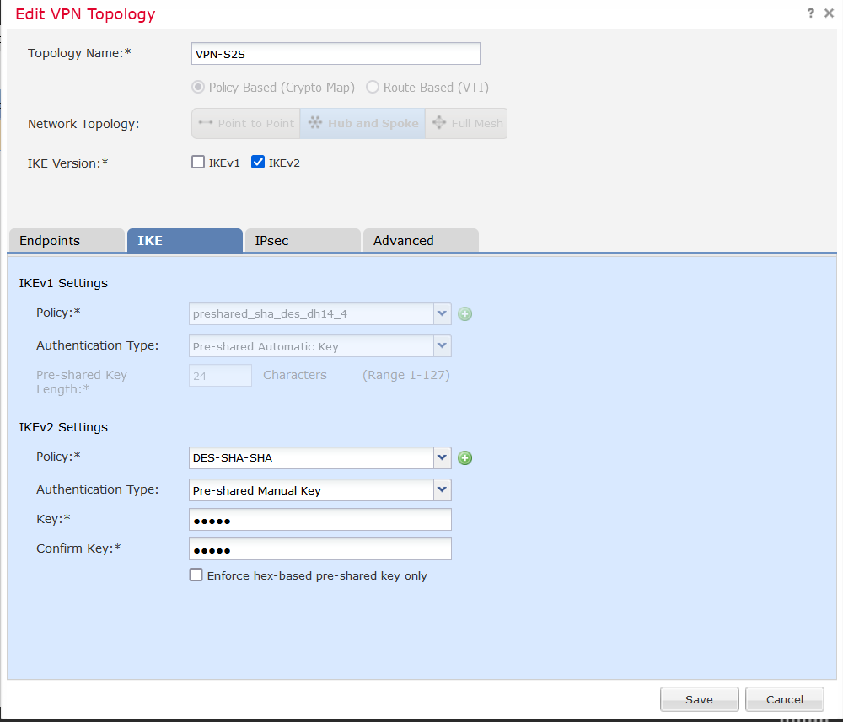Image resolution: width=843 pixels, height=722 pixels.
Task: Click the Save button
Action: click(699, 699)
